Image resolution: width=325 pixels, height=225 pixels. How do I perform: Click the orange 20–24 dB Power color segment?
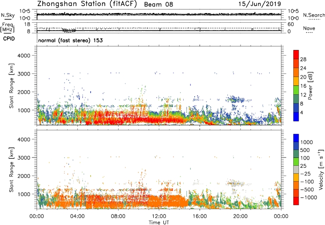coord(296,72)
